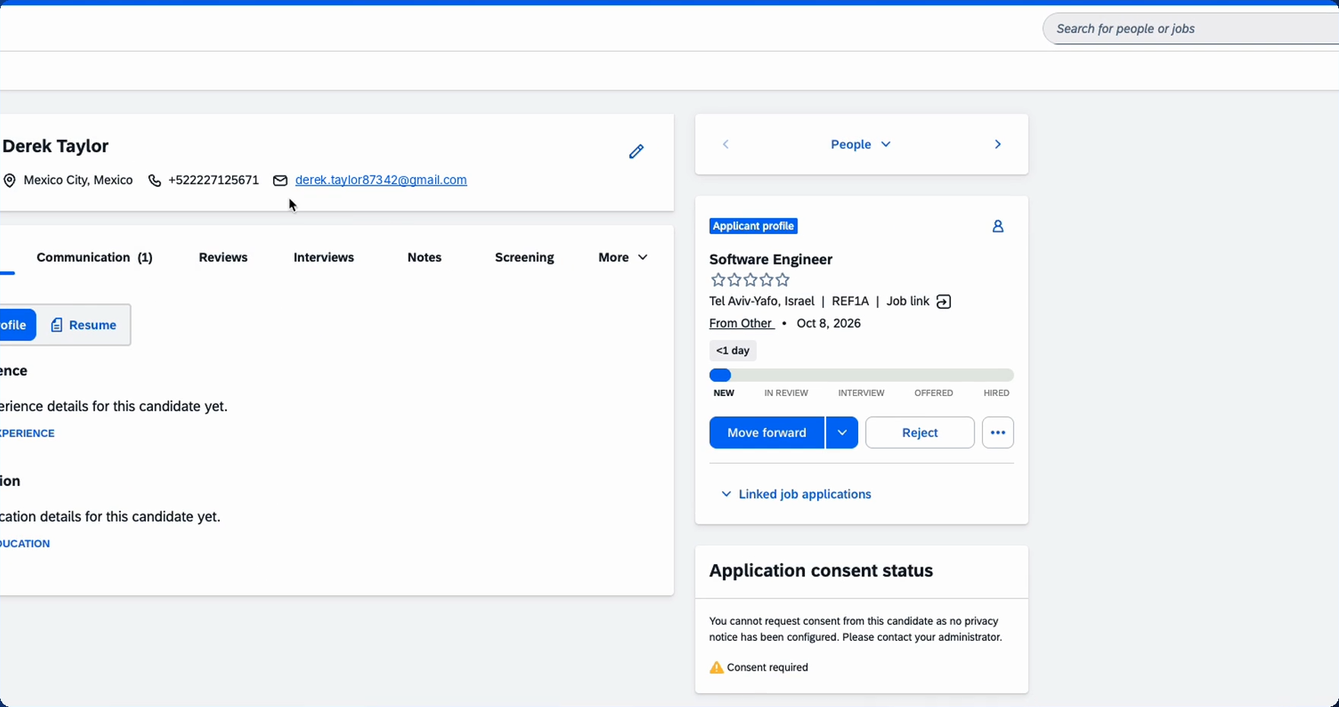Click the pencil edit icon beside Derek Taylor

pos(636,151)
